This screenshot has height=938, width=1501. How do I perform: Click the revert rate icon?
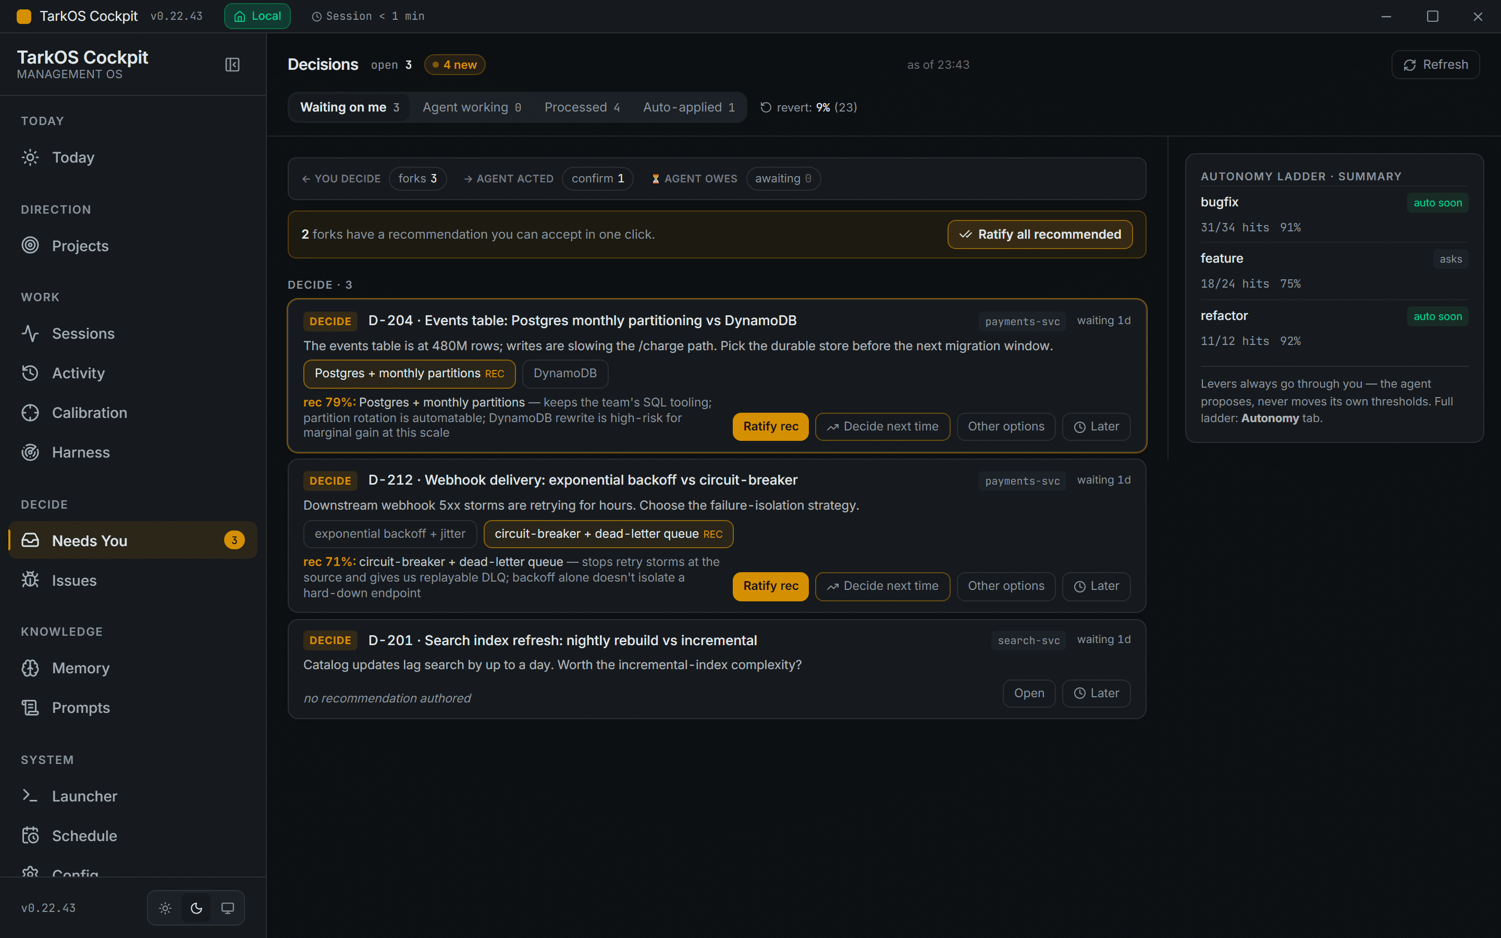766,107
